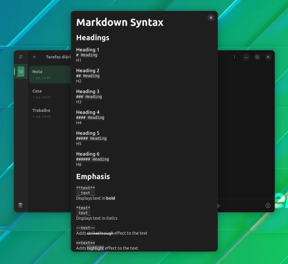This screenshot has width=288, height=264.
Task: Click 'Displays text in italics' description
Action: click(x=97, y=218)
